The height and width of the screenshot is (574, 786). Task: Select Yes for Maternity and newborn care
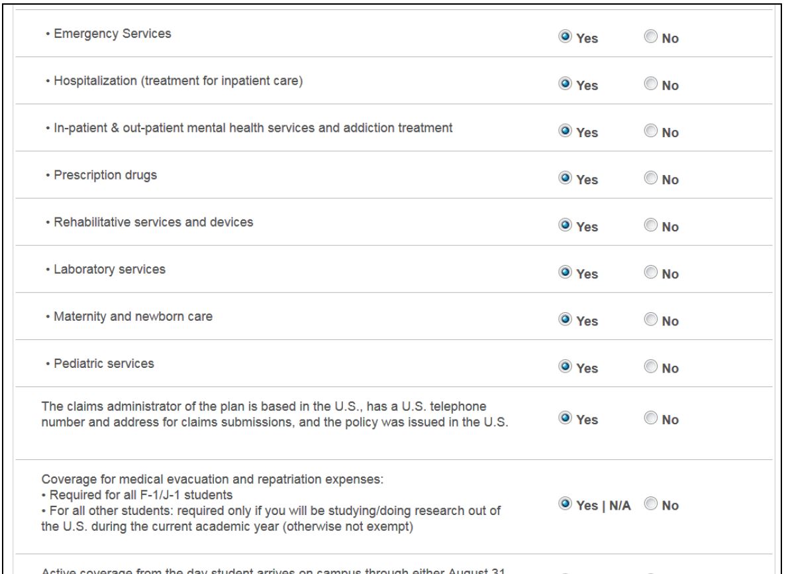point(565,319)
